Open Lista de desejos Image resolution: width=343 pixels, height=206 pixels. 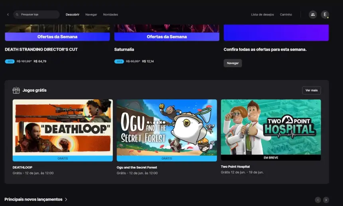pyautogui.click(x=262, y=14)
